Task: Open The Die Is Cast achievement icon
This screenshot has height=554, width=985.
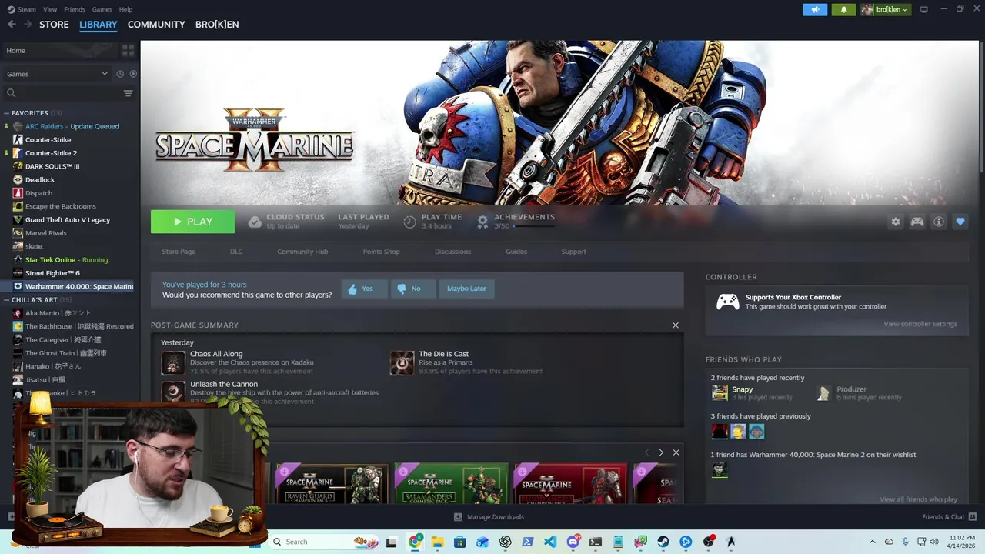Action: (x=402, y=362)
